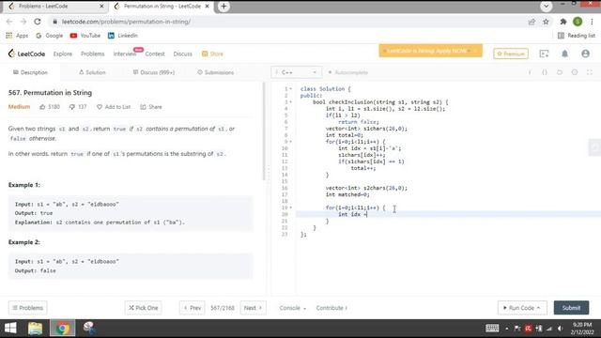Screen dimensions: 601x338
Task: Toggle editor fullscreen mode
Action: [590, 72]
